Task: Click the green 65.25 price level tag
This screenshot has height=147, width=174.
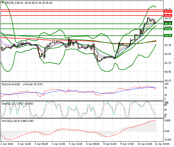Action: (x=168, y=24)
